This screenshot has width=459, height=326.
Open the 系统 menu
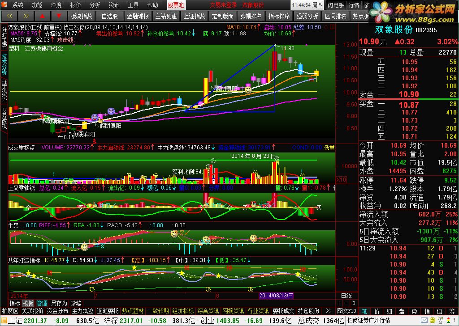coord(18,5)
